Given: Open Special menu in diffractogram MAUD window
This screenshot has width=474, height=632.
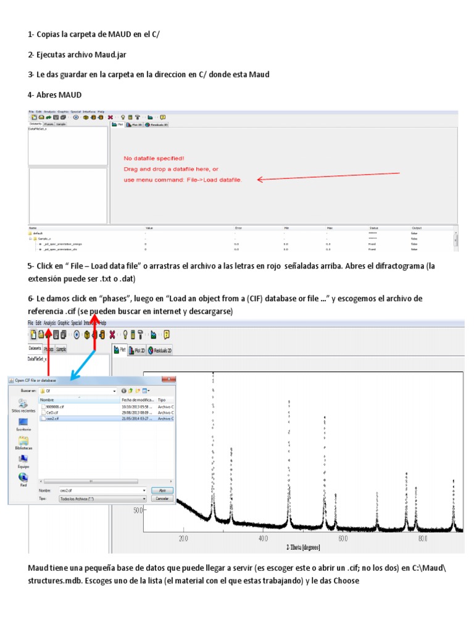Looking at the screenshot, I should tap(77, 323).
